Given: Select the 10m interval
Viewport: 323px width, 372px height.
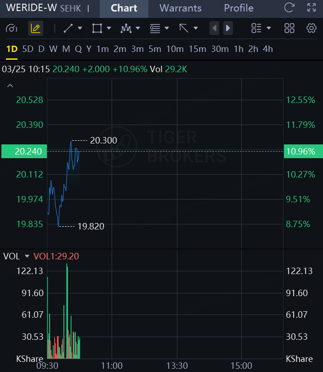Looking at the screenshot, I should coord(175,49).
